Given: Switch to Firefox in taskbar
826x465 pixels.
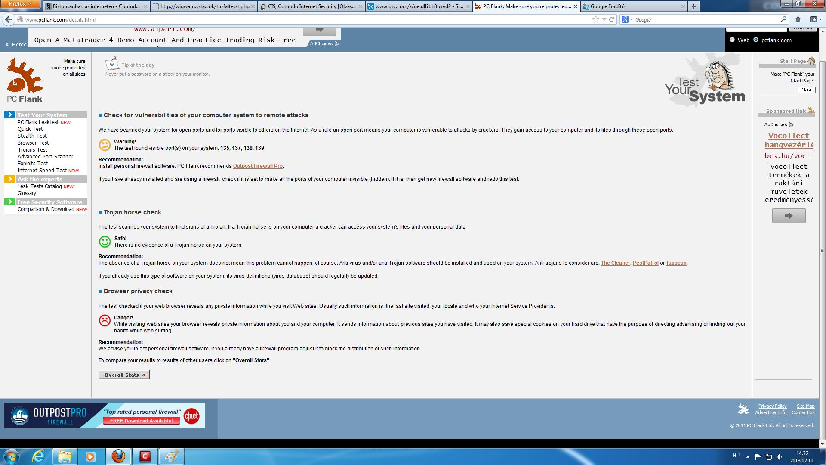Looking at the screenshot, I should click(118, 456).
